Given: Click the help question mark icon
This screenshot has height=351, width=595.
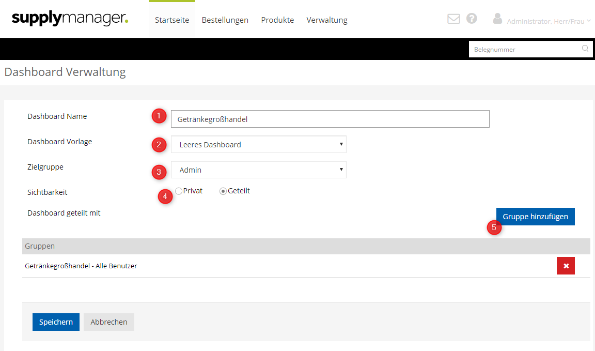Looking at the screenshot, I should coord(472,19).
